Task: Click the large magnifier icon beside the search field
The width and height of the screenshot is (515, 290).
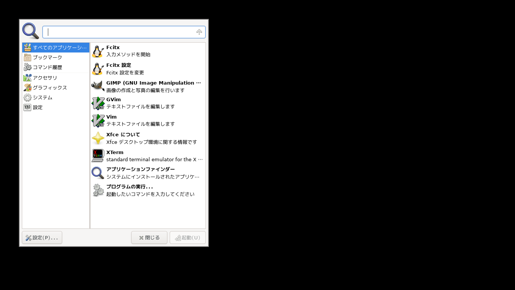Action: [x=31, y=31]
